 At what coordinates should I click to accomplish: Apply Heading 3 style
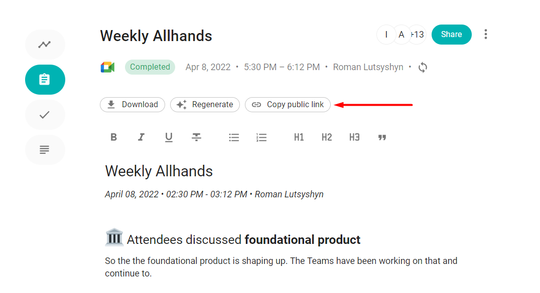(x=354, y=137)
